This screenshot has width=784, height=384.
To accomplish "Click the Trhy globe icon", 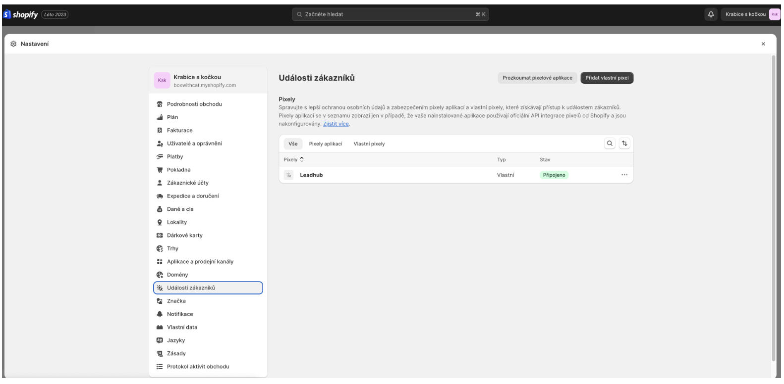I will pos(160,248).
